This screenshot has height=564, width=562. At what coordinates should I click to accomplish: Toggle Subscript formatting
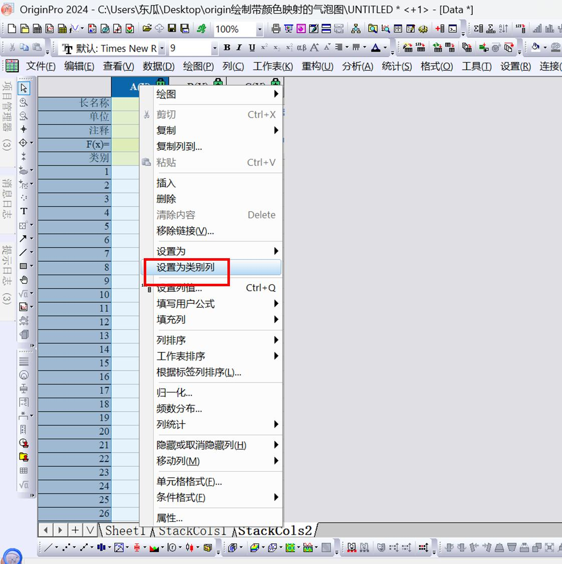pyautogui.click(x=276, y=48)
